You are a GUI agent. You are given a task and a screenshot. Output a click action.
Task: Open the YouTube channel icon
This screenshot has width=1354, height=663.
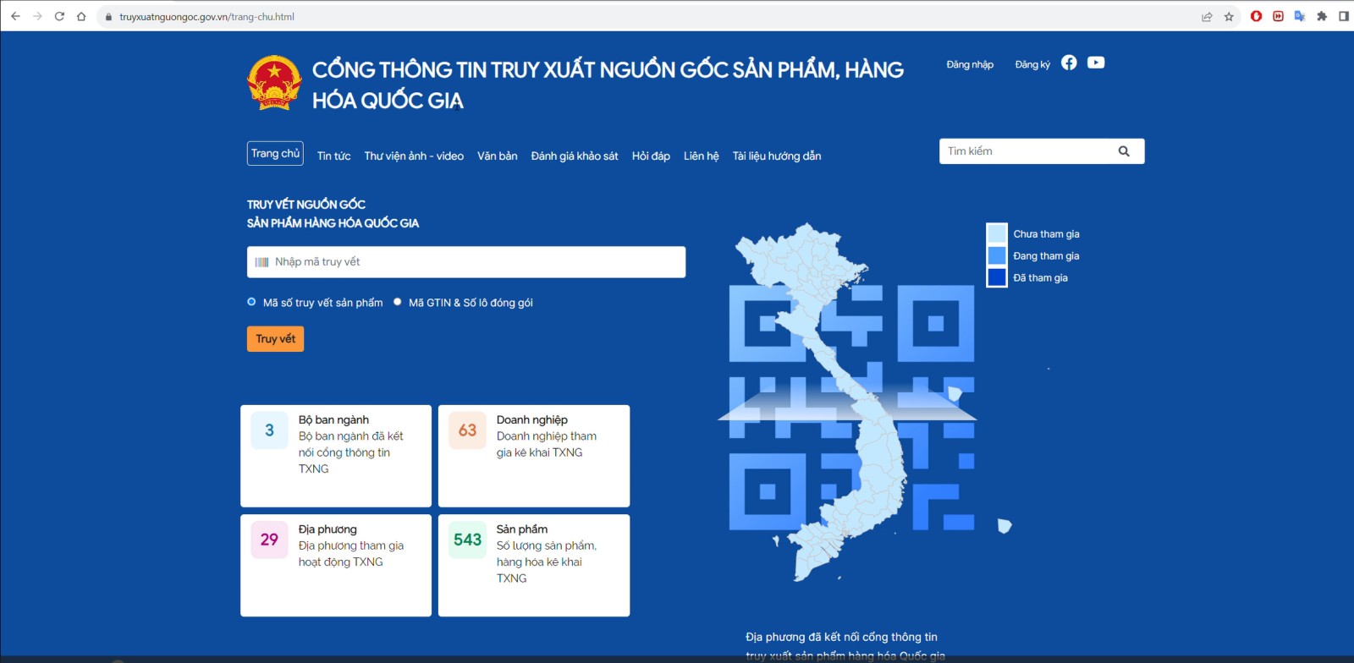(x=1096, y=63)
